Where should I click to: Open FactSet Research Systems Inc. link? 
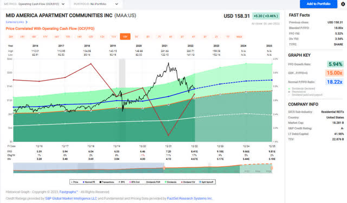[x=190, y=198]
